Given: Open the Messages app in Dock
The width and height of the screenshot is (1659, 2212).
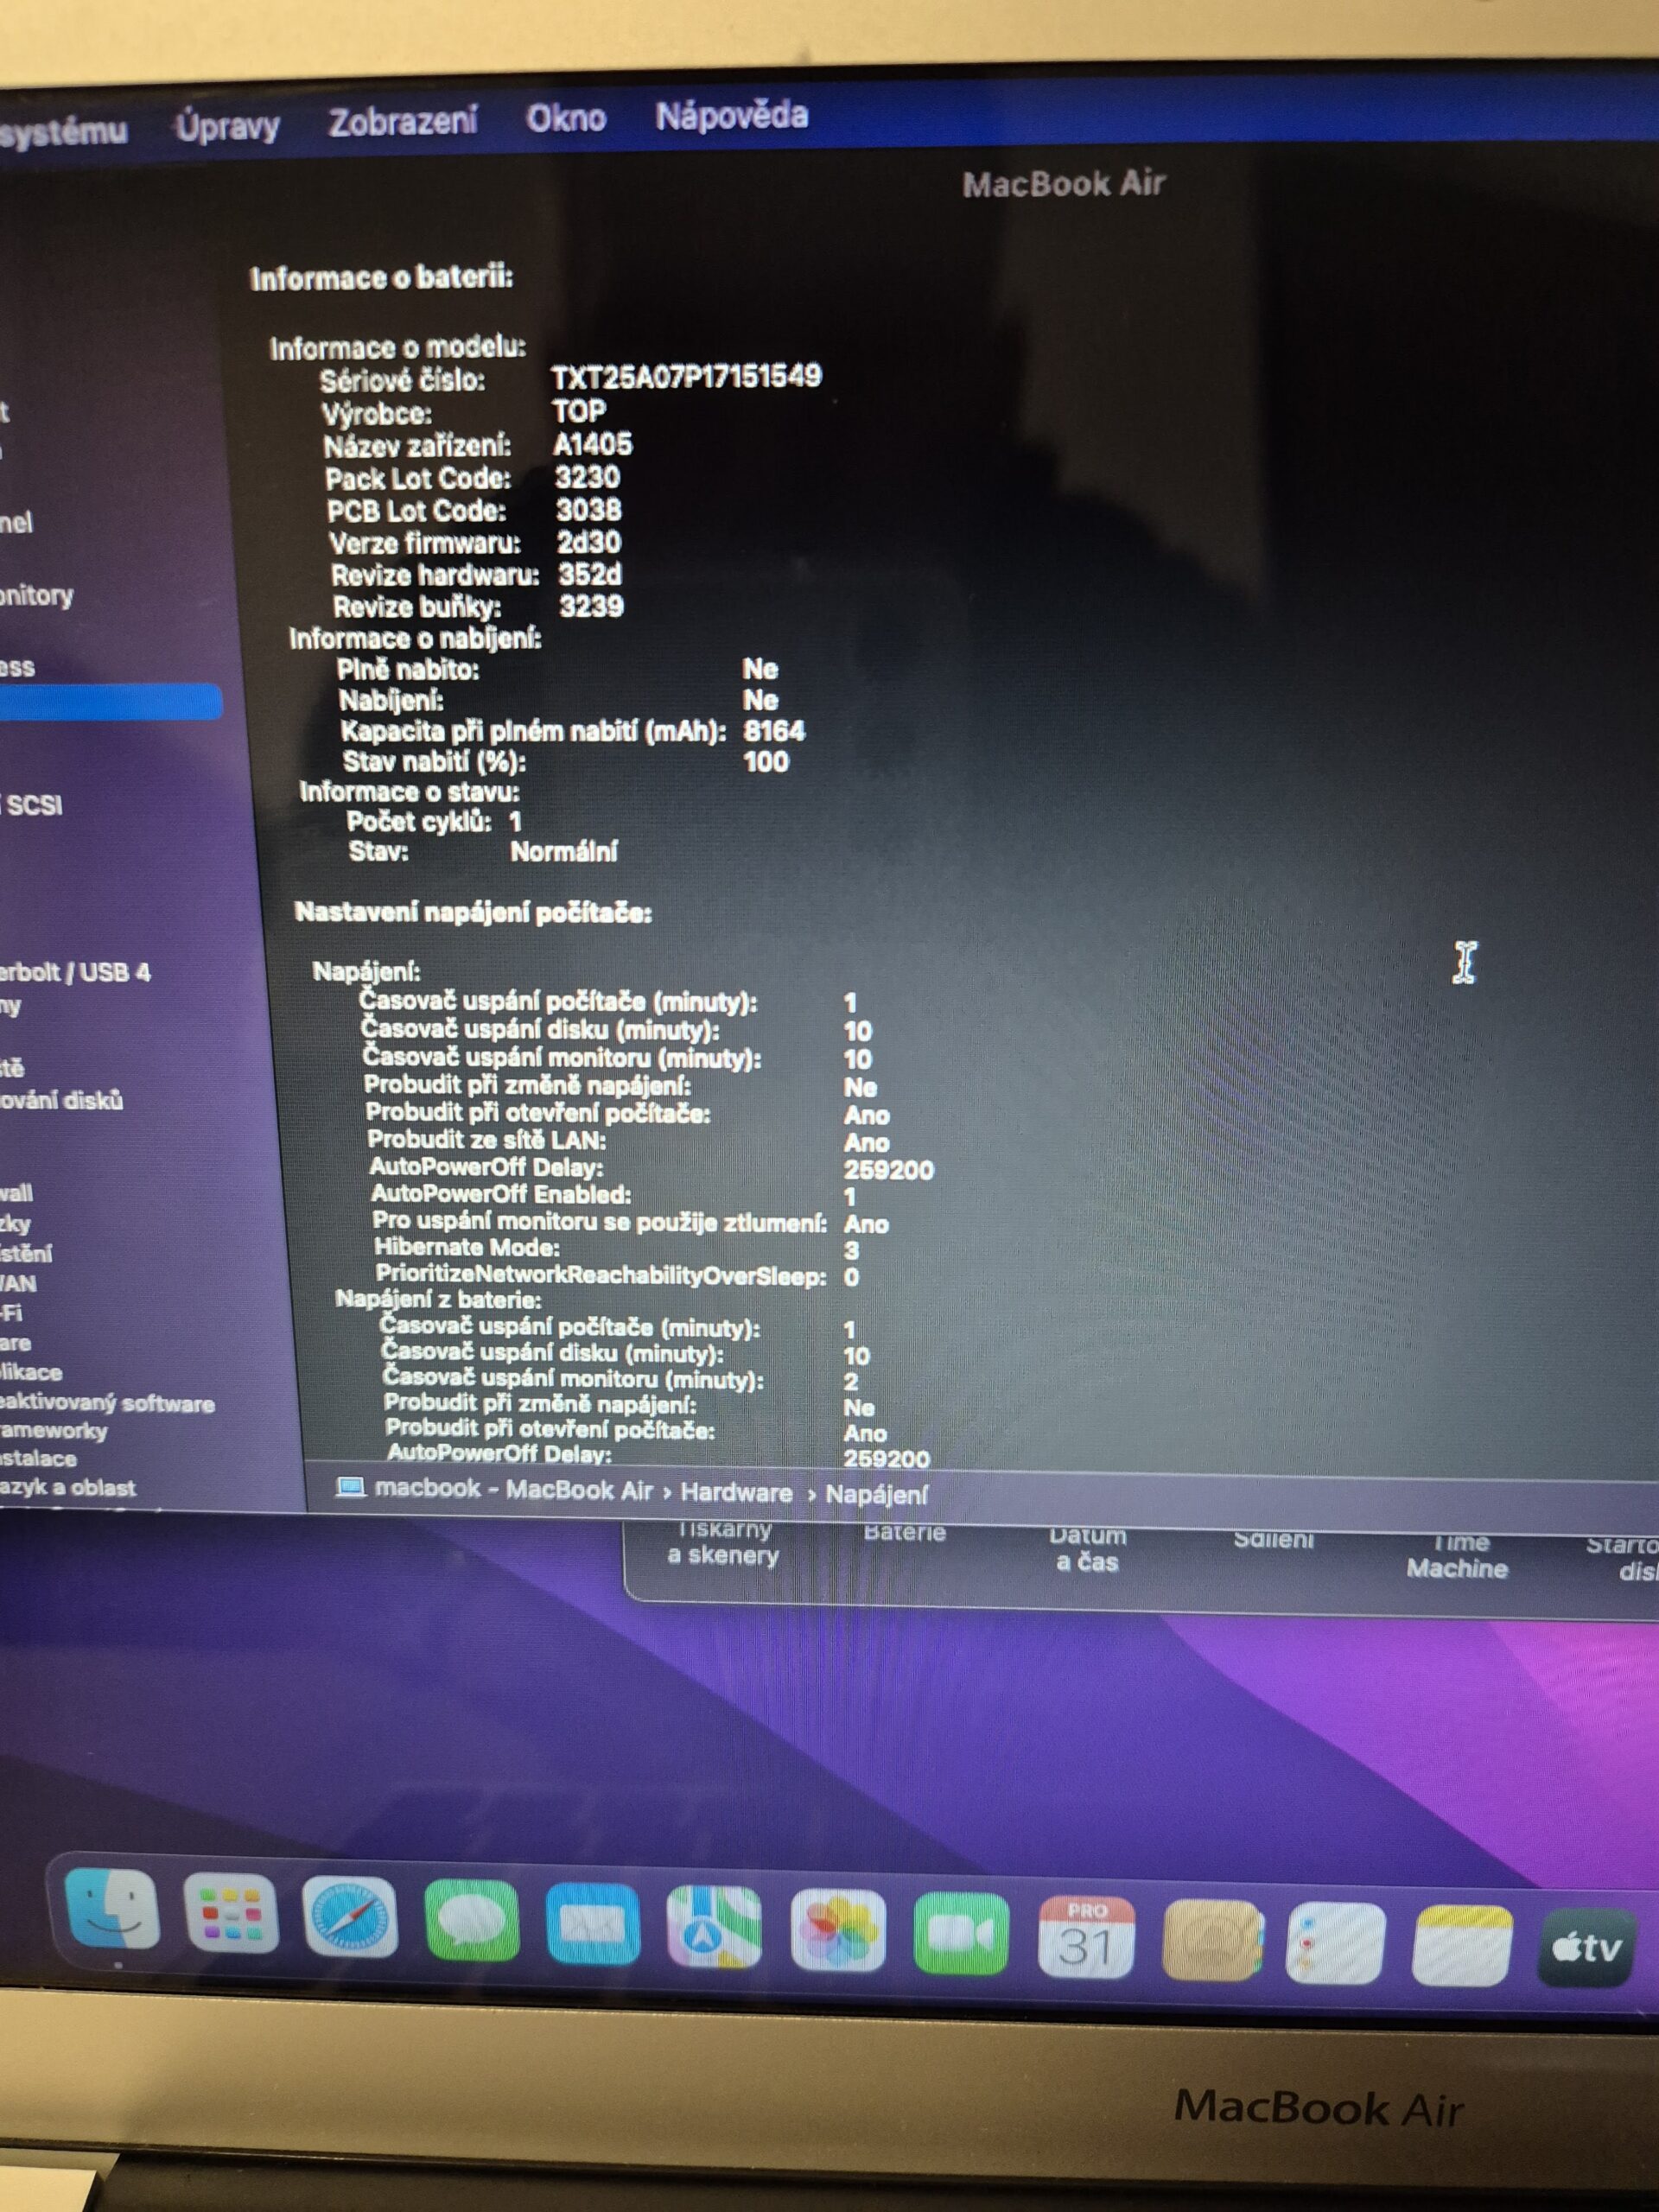Looking at the screenshot, I should tap(471, 1920).
